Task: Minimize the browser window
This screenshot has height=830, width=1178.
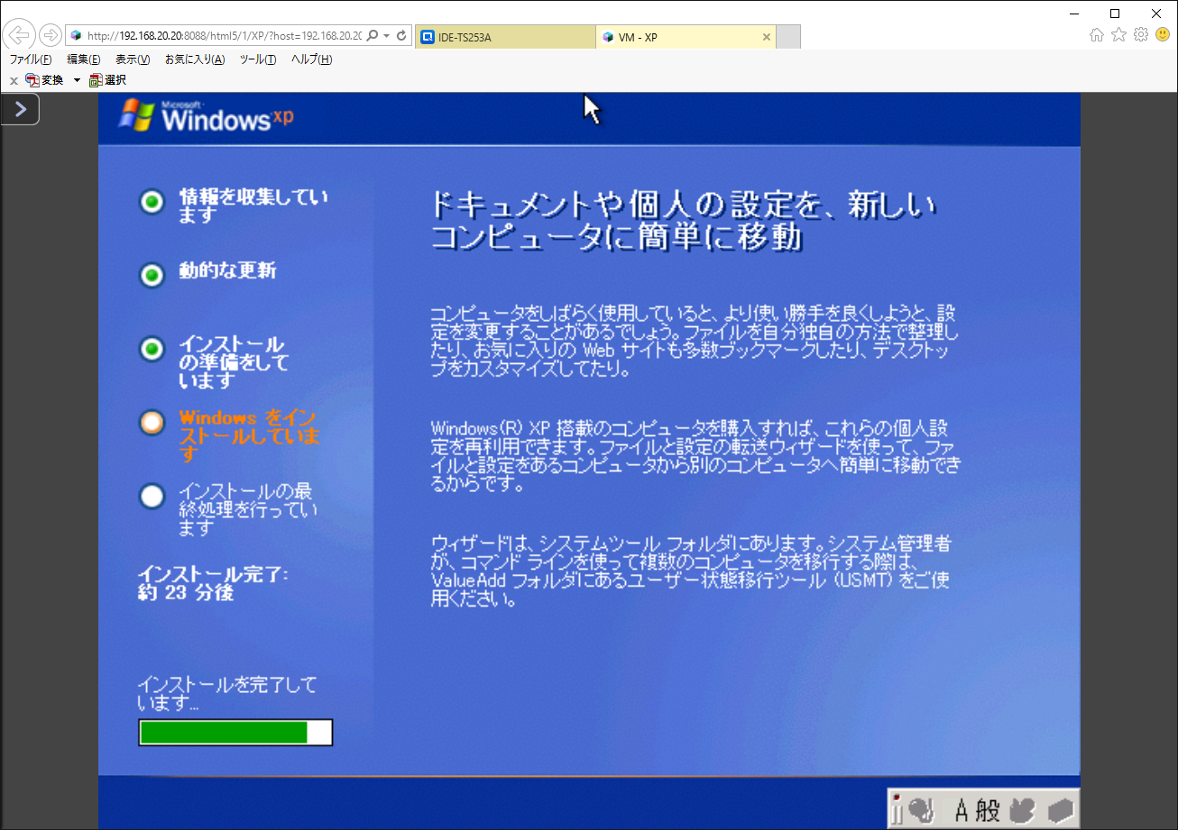Action: click(x=1073, y=14)
